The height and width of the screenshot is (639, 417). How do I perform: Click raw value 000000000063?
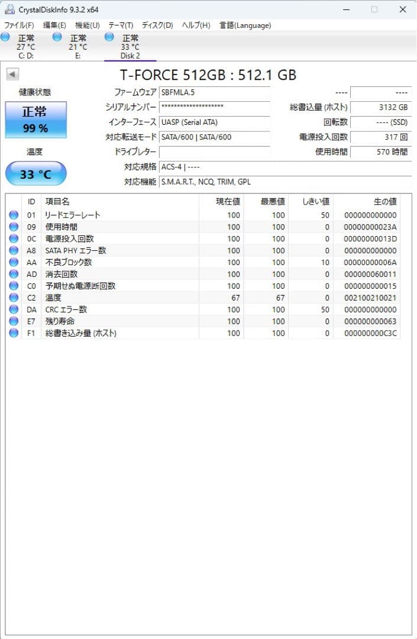pyautogui.click(x=370, y=321)
